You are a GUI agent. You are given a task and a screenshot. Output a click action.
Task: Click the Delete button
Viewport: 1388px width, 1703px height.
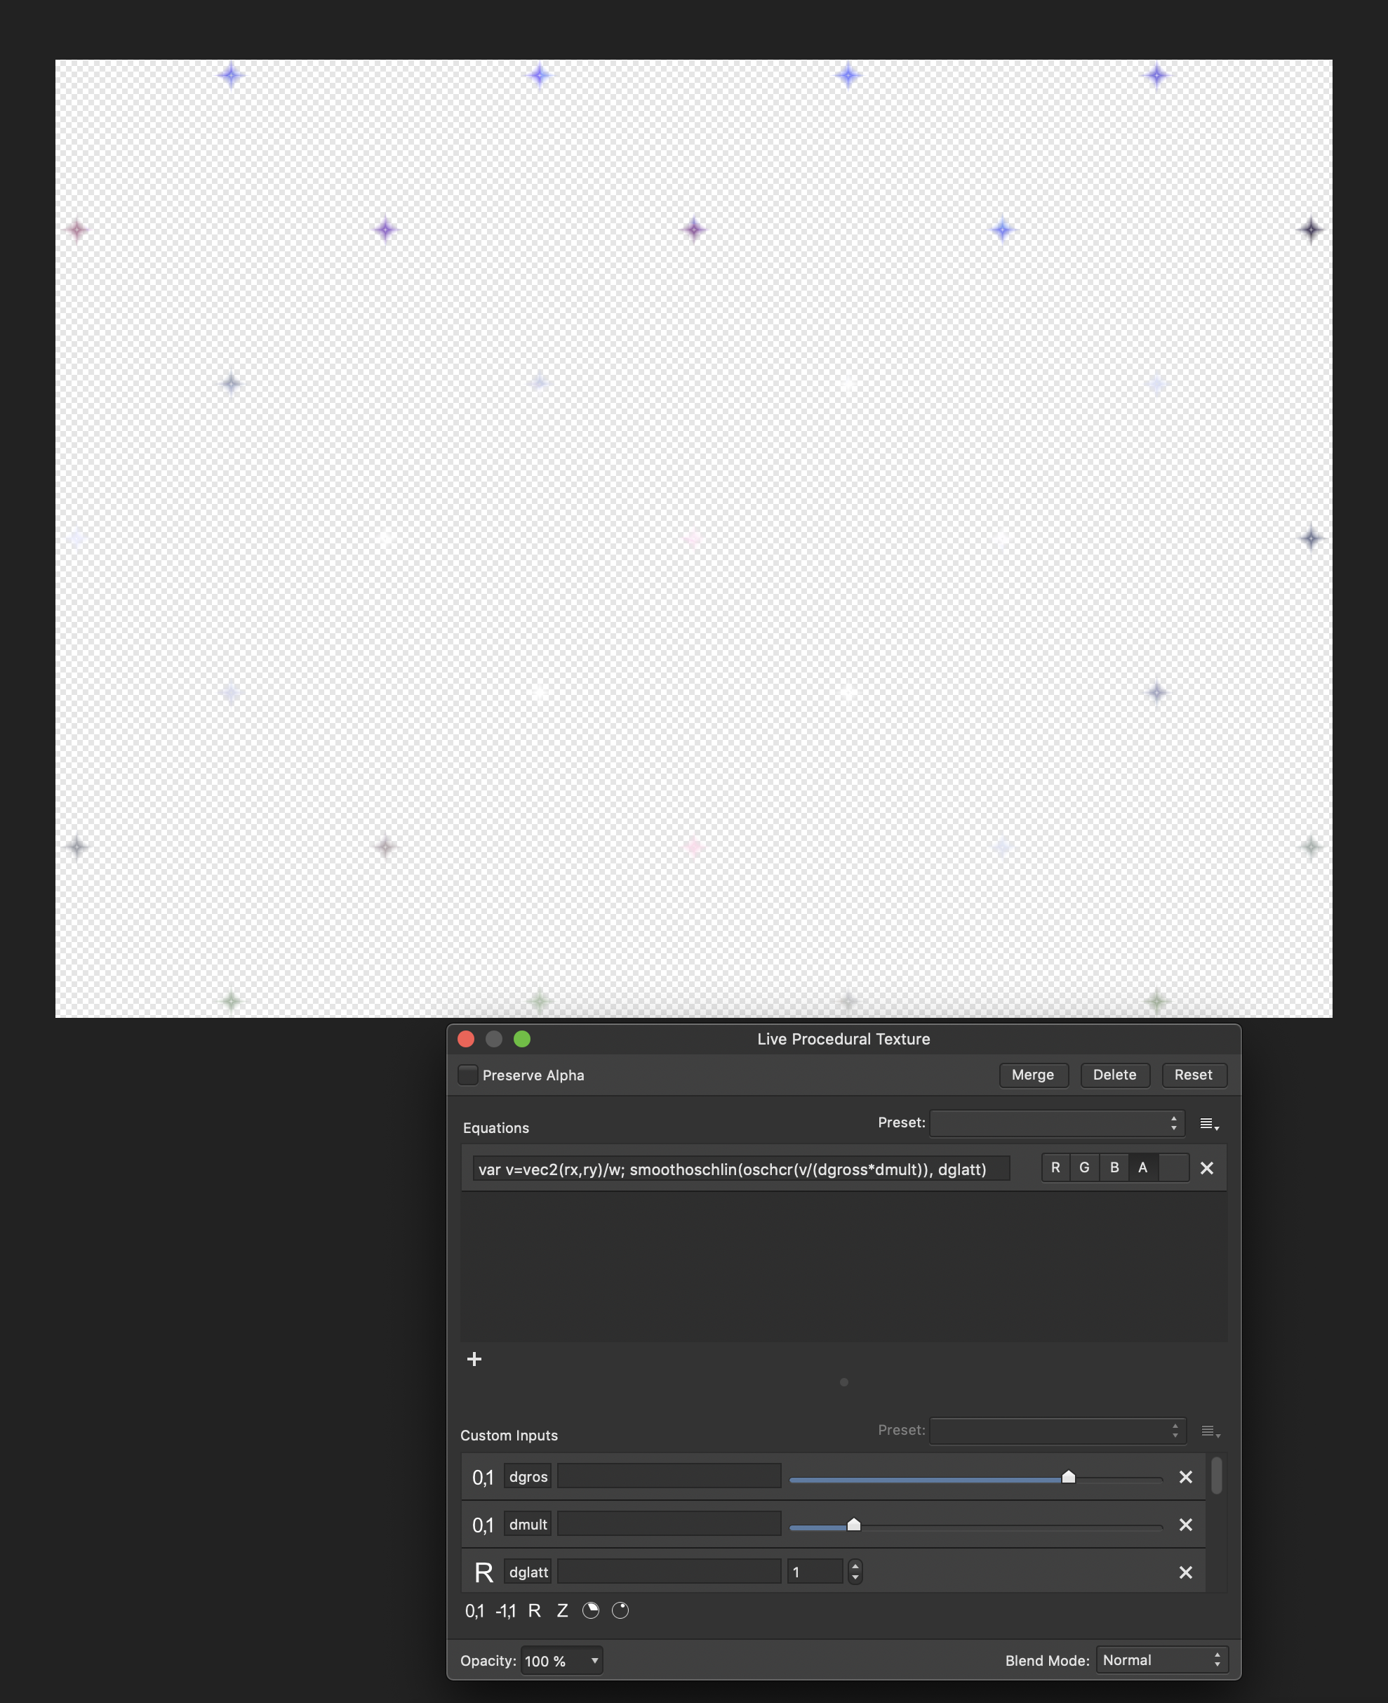click(x=1114, y=1075)
